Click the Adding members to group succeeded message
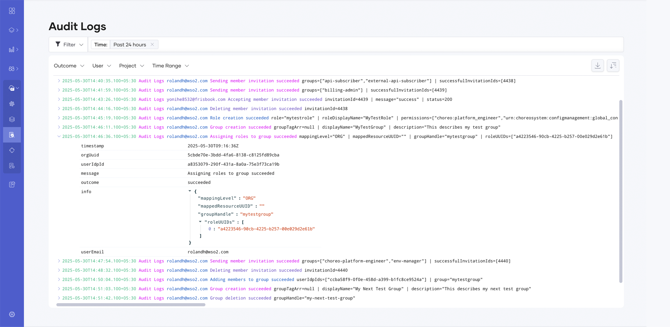Screen dimensions: 670x327 click(x=252, y=280)
